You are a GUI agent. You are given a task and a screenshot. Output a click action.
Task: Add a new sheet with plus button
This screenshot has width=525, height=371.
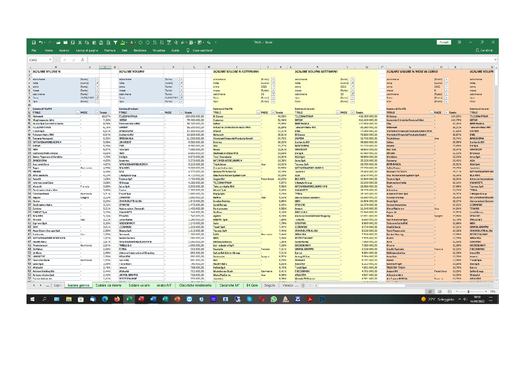coord(303,286)
